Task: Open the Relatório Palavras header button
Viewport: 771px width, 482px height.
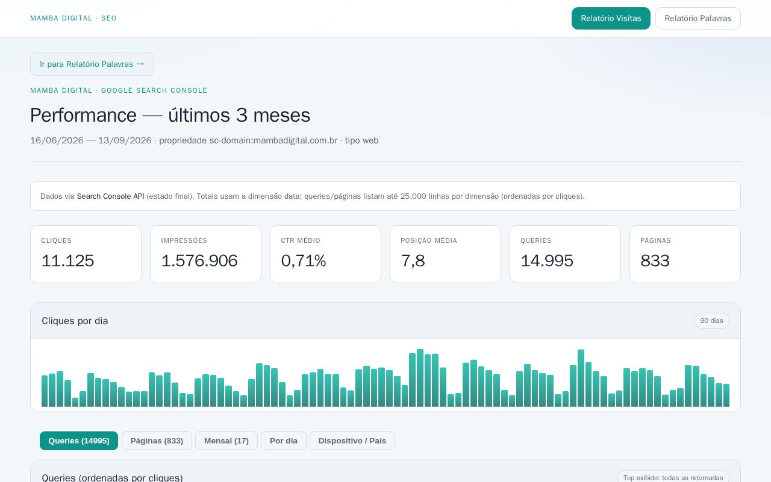Action: [x=698, y=18]
